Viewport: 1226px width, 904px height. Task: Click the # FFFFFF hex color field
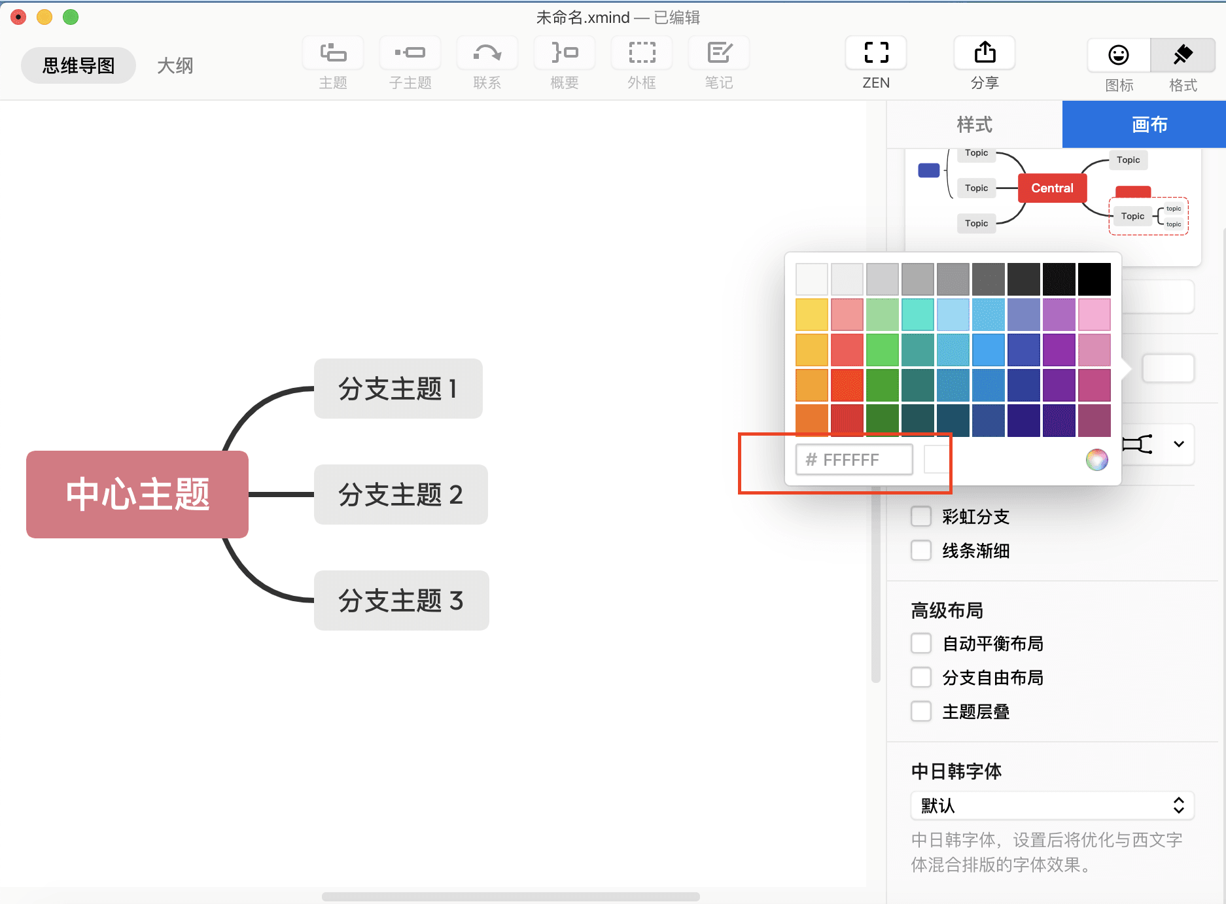pyautogui.click(x=854, y=459)
